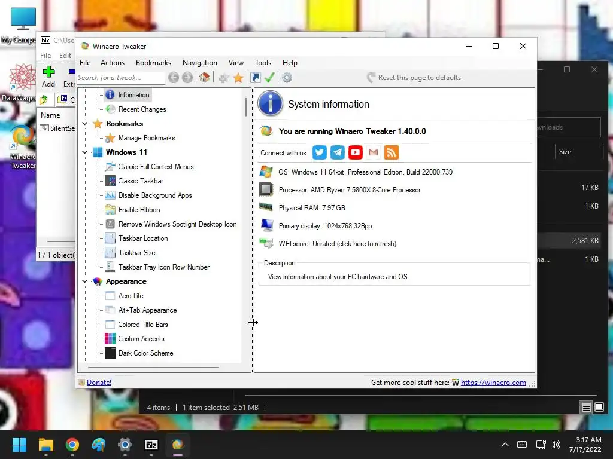
Task: Open the View menu
Action: point(236,62)
